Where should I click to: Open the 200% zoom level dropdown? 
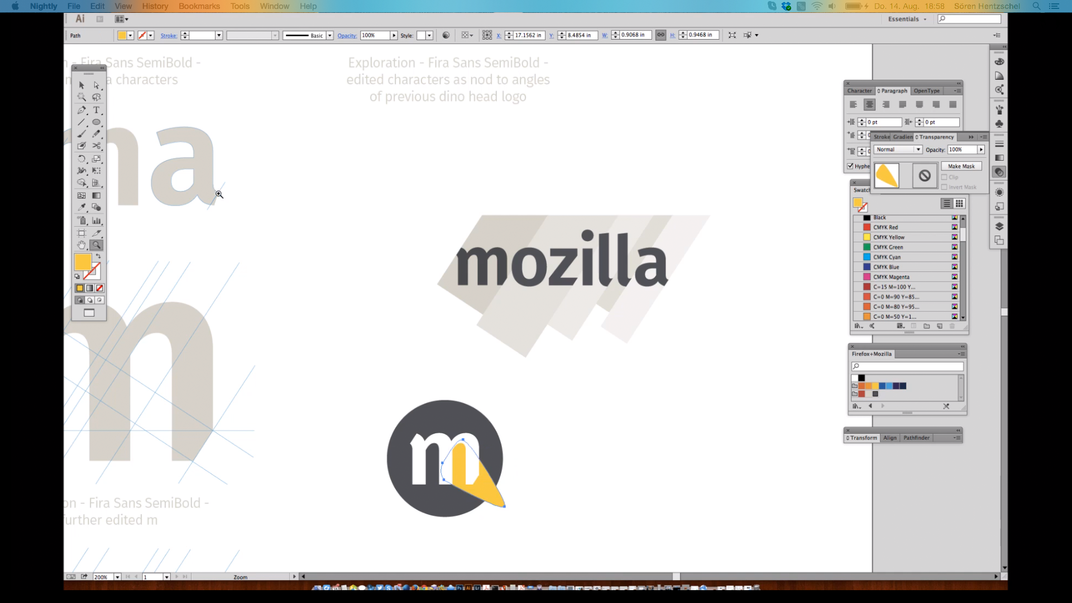117,577
